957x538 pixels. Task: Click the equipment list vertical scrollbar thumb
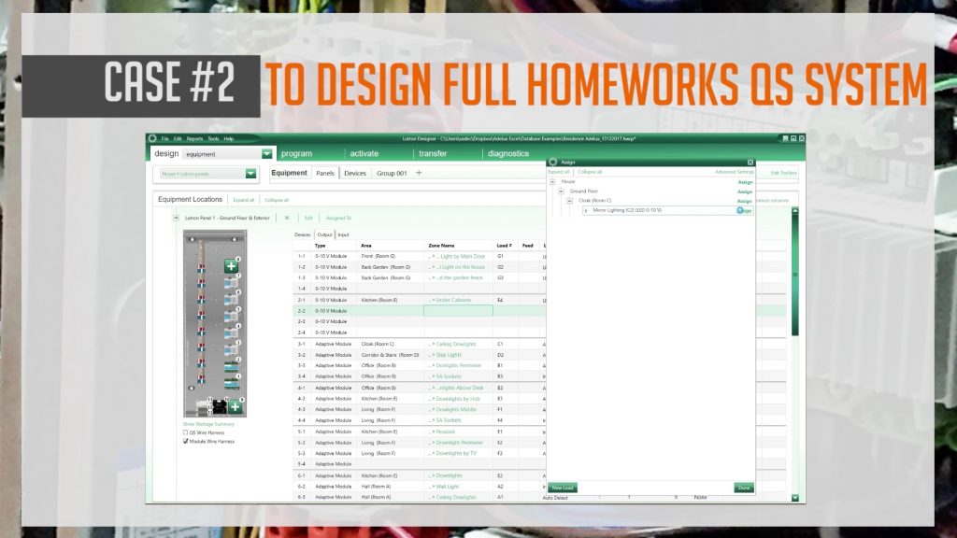pyautogui.click(x=794, y=276)
